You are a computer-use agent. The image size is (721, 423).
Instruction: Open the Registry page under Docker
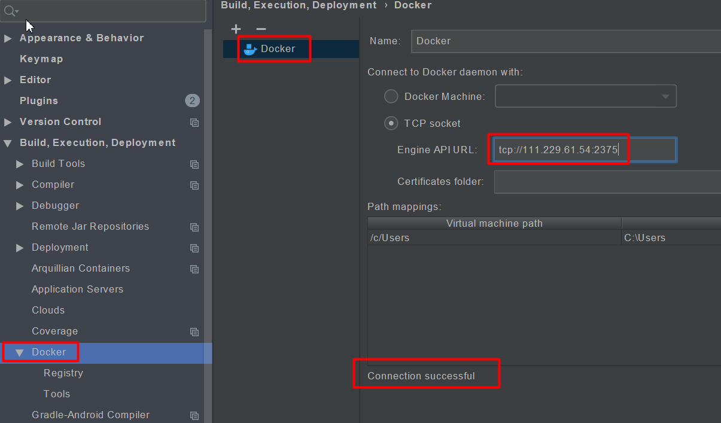tap(63, 373)
